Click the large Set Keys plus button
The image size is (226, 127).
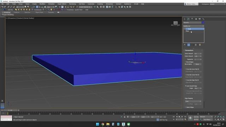190,118
